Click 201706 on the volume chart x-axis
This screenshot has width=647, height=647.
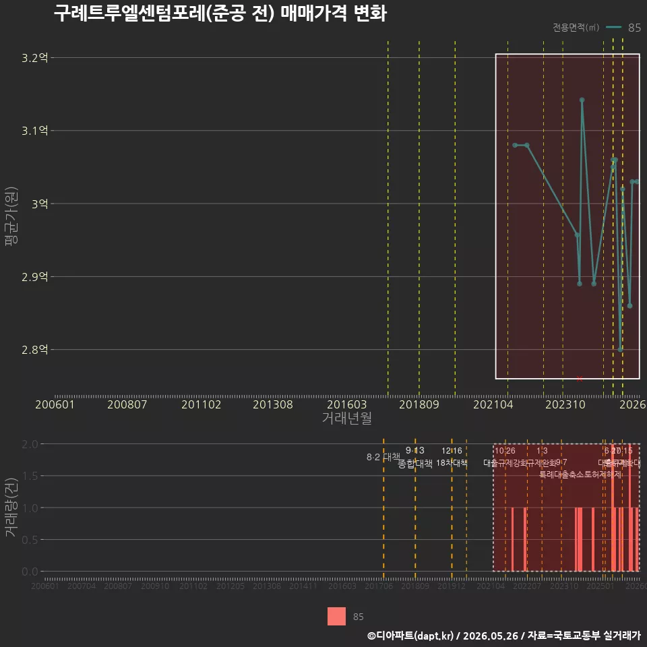(379, 586)
